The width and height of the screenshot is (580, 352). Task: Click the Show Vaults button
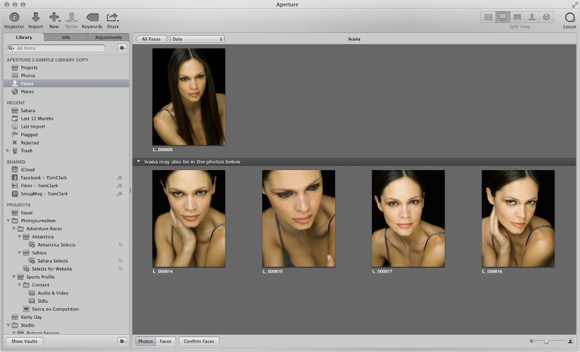tap(24, 341)
